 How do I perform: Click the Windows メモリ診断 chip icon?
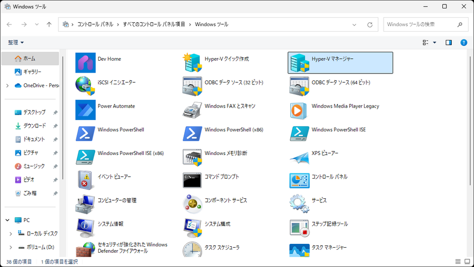(x=192, y=157)
